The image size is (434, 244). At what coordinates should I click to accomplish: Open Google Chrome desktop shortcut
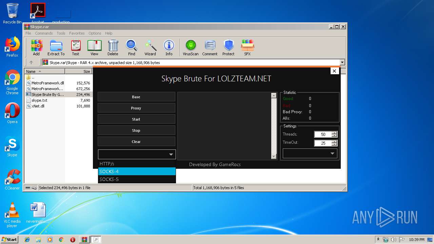click(x=12, y=82)
